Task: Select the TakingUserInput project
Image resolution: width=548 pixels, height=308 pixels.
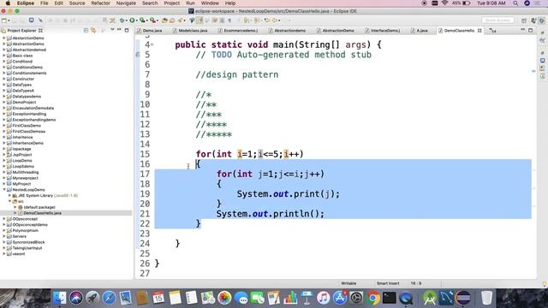Action: pos(27,248)
